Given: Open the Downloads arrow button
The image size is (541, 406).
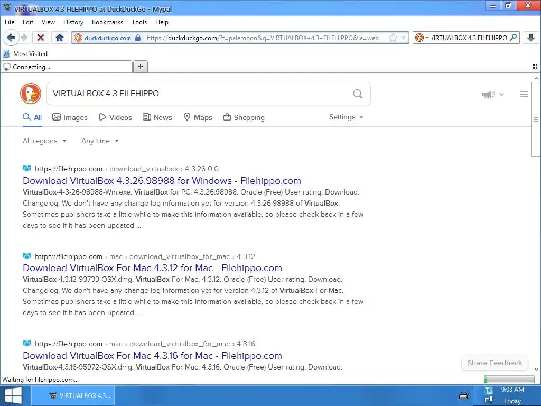Looking at the screenshot, I should pyautogui.click(x=531, y=38).
